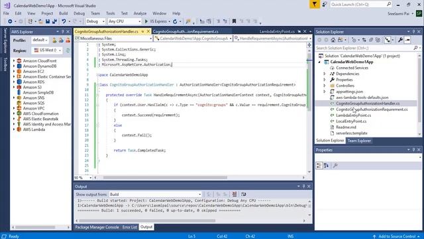424x239 pixels.
Task: Open the Server Explorer side tab
Action: pyautogui.click(x=5, y=40)
